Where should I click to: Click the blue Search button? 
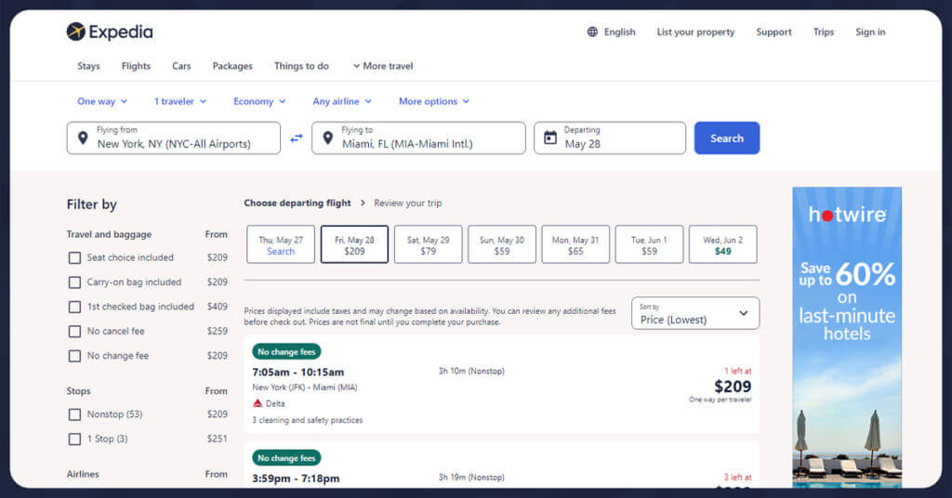tap(727, 138)
